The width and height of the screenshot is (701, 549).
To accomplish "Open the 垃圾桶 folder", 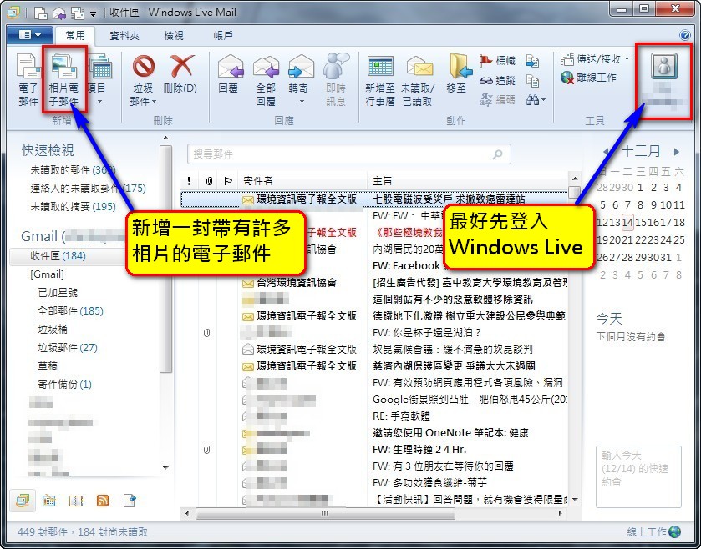I will click(x=53, y=330).
